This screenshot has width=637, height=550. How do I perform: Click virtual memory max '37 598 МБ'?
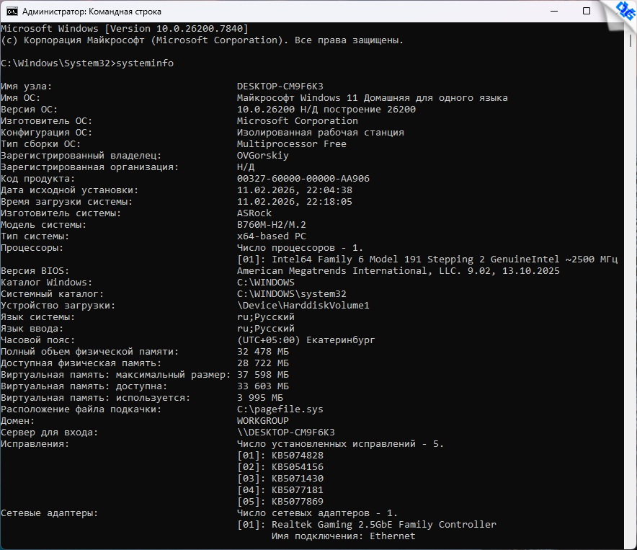click(263, 374)
